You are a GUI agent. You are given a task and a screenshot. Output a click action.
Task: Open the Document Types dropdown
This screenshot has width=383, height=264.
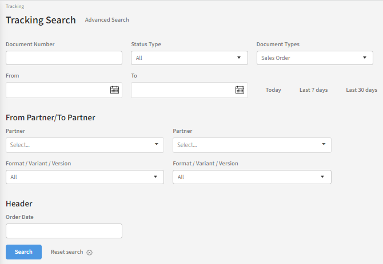pyautogui.click(x=314, y=58)
